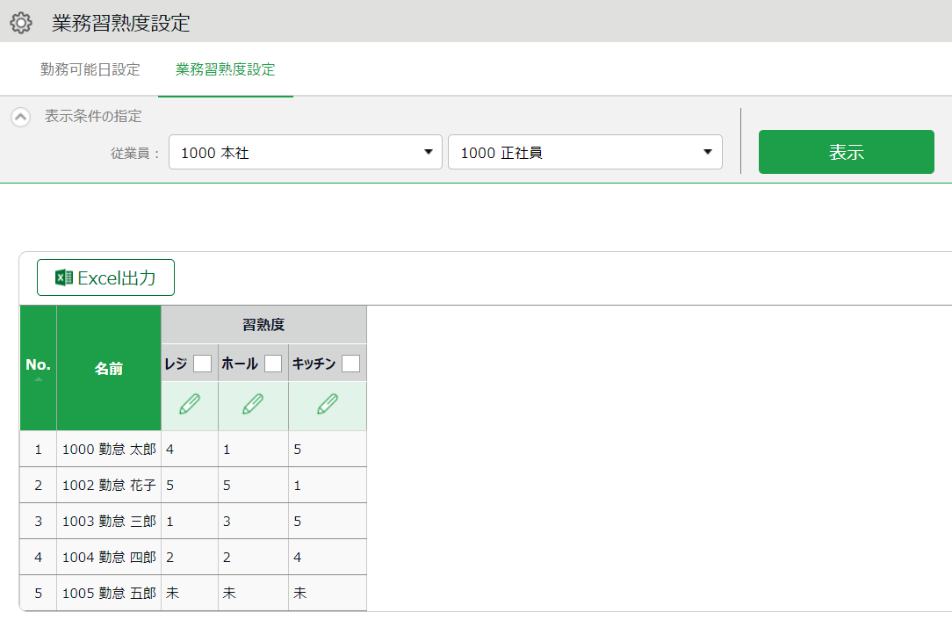The width and height of the screenshot is (952, 627).
Task: Click the pencil edit icon under ホール
Action: [x=253, y=404]
